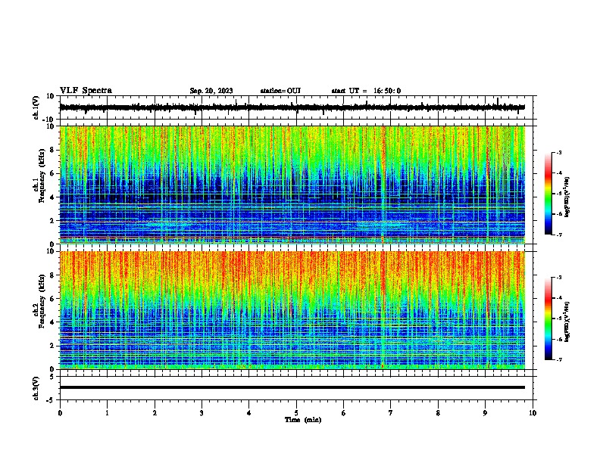The image size is (600, 463).
Task: Click time axis tick label '5'
Action: tap(296, 413)
